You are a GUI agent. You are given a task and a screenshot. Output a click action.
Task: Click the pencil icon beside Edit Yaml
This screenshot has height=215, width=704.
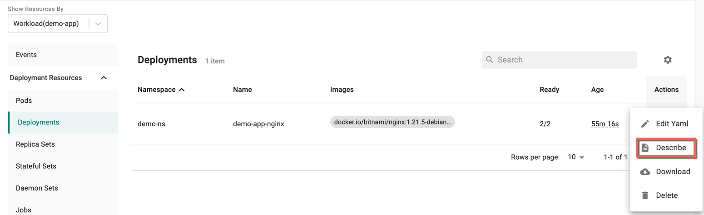(x=645, y=124)
